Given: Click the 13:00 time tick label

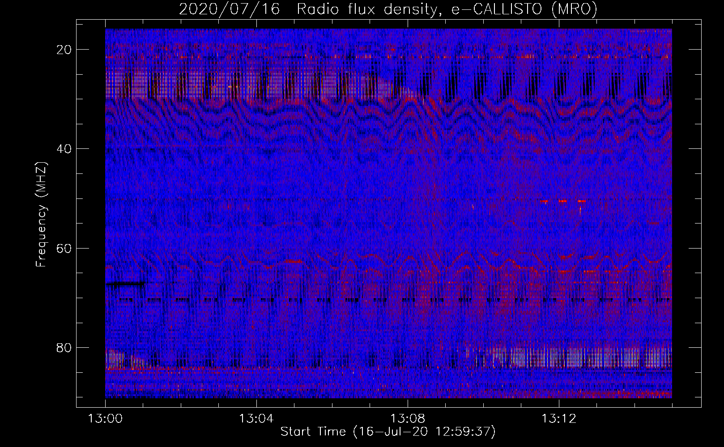Looking at the screenshot, I should (x=105, y=419).
